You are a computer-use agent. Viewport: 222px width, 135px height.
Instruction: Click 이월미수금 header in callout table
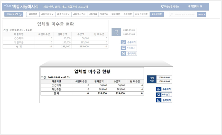click(x=81, y=81)
